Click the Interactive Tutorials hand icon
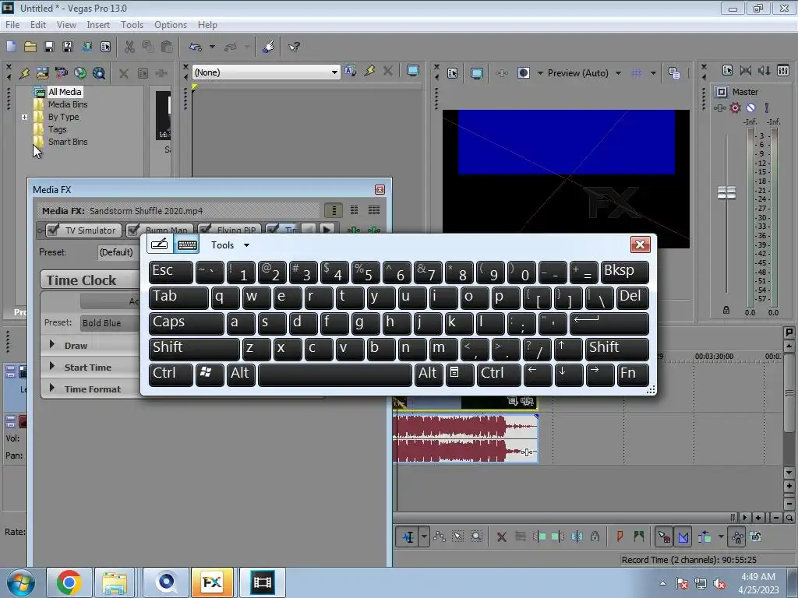This screenshot has width=798, height=598. pos(268,47)
